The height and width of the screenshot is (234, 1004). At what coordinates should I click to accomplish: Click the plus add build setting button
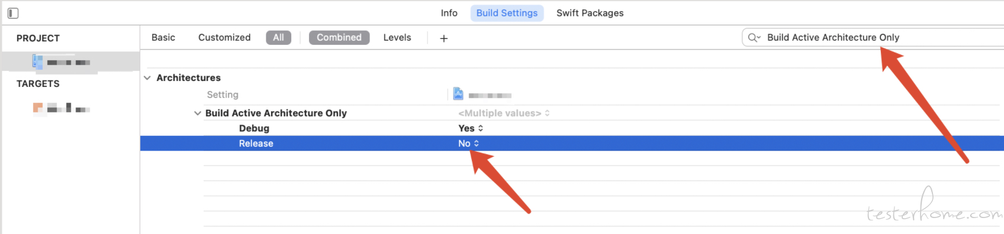444,38
